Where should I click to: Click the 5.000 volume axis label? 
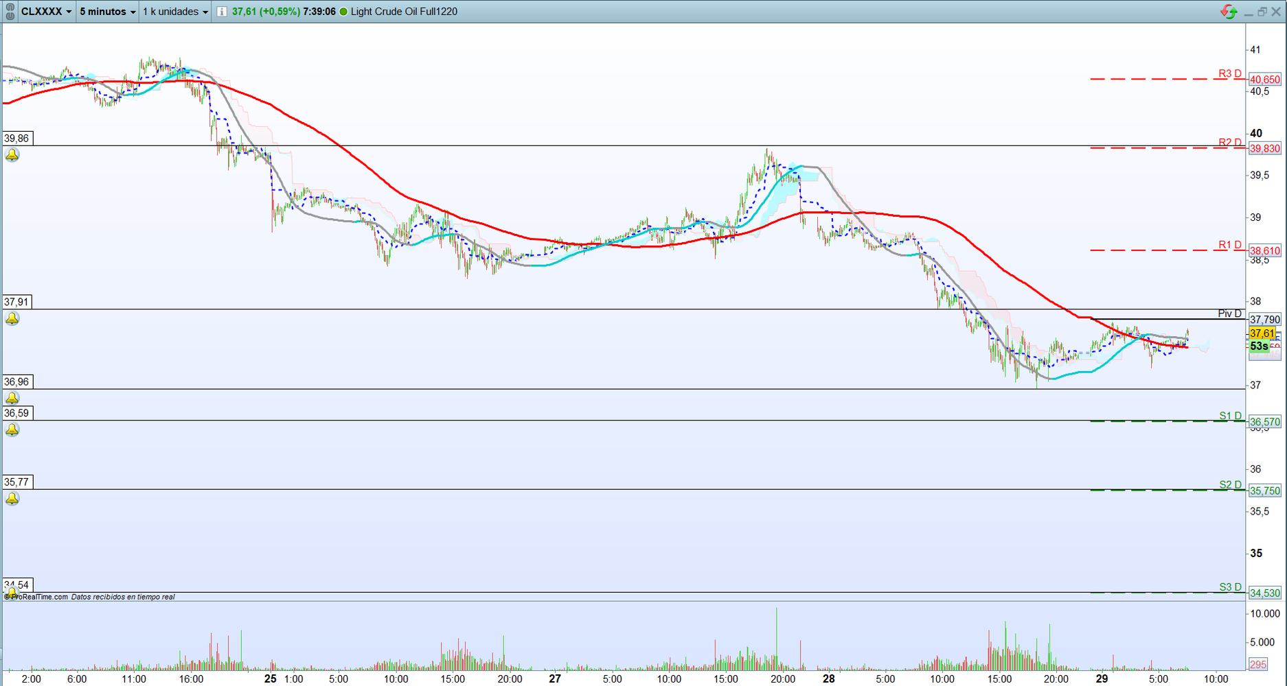click(x=1262, y=643)
